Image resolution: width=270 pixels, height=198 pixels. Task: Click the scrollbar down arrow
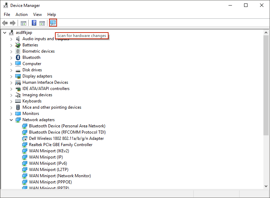[x=266, y=186]
